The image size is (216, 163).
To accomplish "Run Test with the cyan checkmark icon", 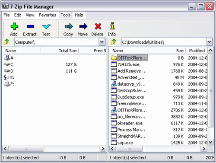I will coord(46,27).
